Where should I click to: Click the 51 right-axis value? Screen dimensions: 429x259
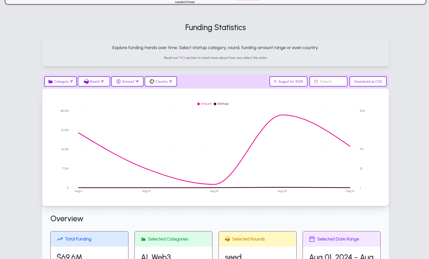coord(361,168)
